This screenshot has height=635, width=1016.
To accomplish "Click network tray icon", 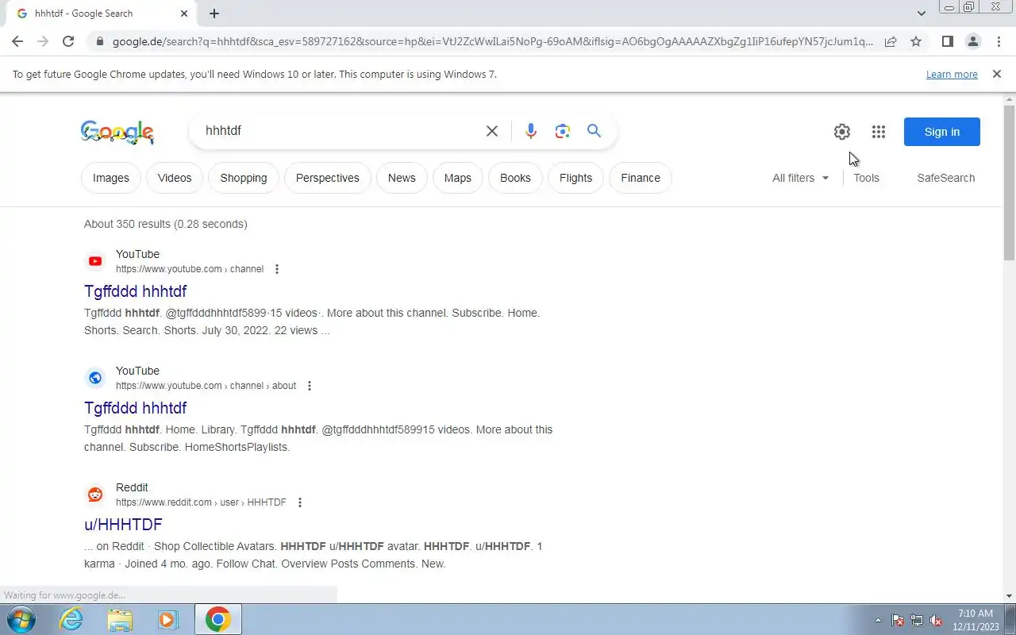I will (x=917, y=621).
